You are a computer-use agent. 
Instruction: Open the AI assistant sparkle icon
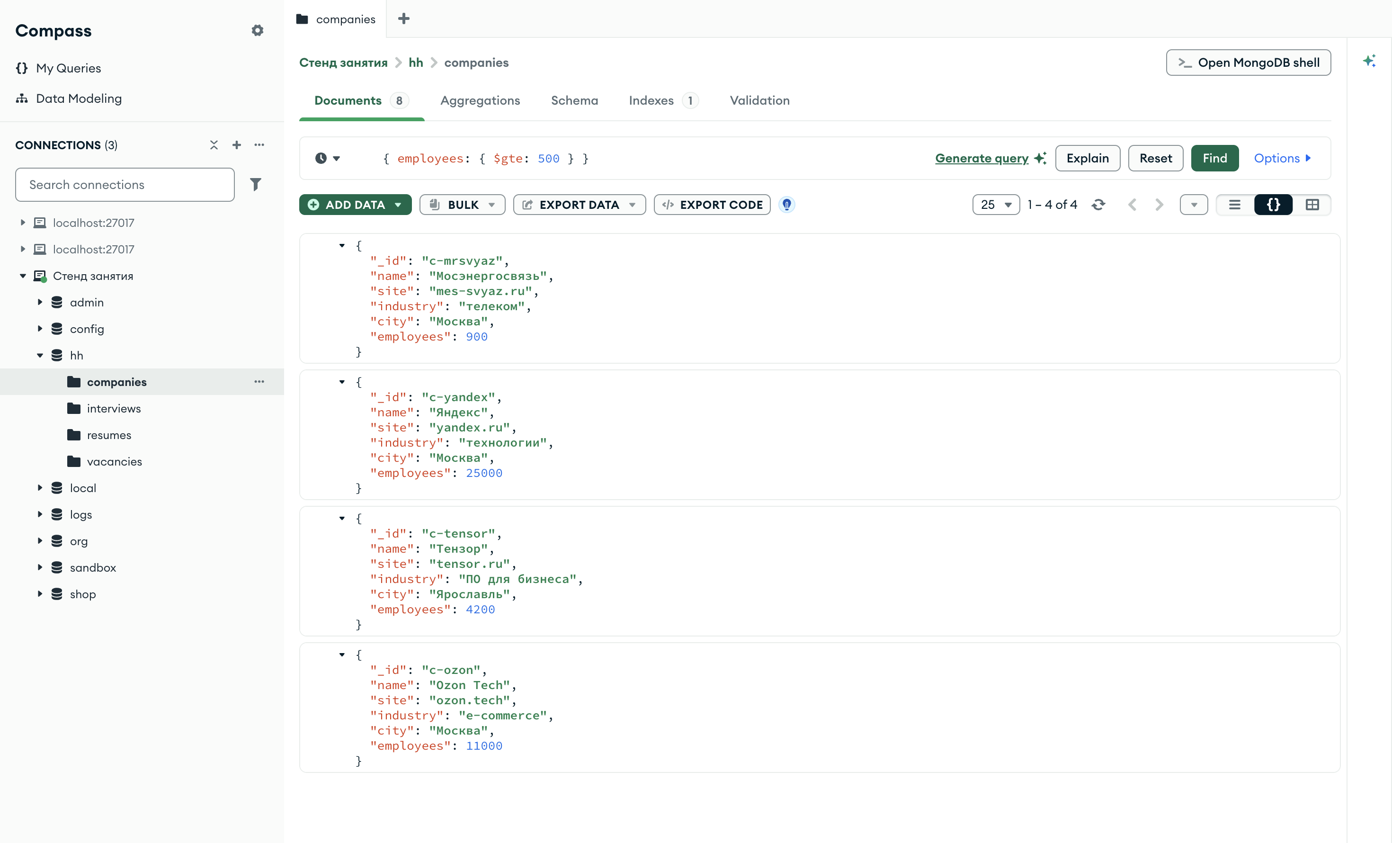[1369, 61]
